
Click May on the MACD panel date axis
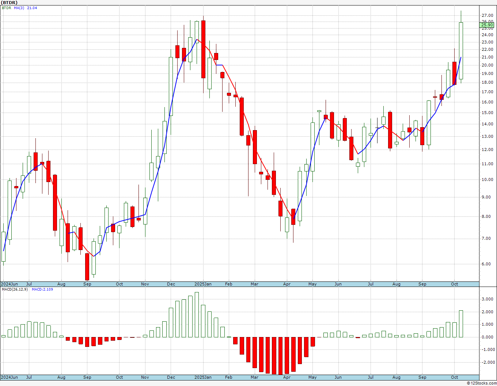(312, 377)
